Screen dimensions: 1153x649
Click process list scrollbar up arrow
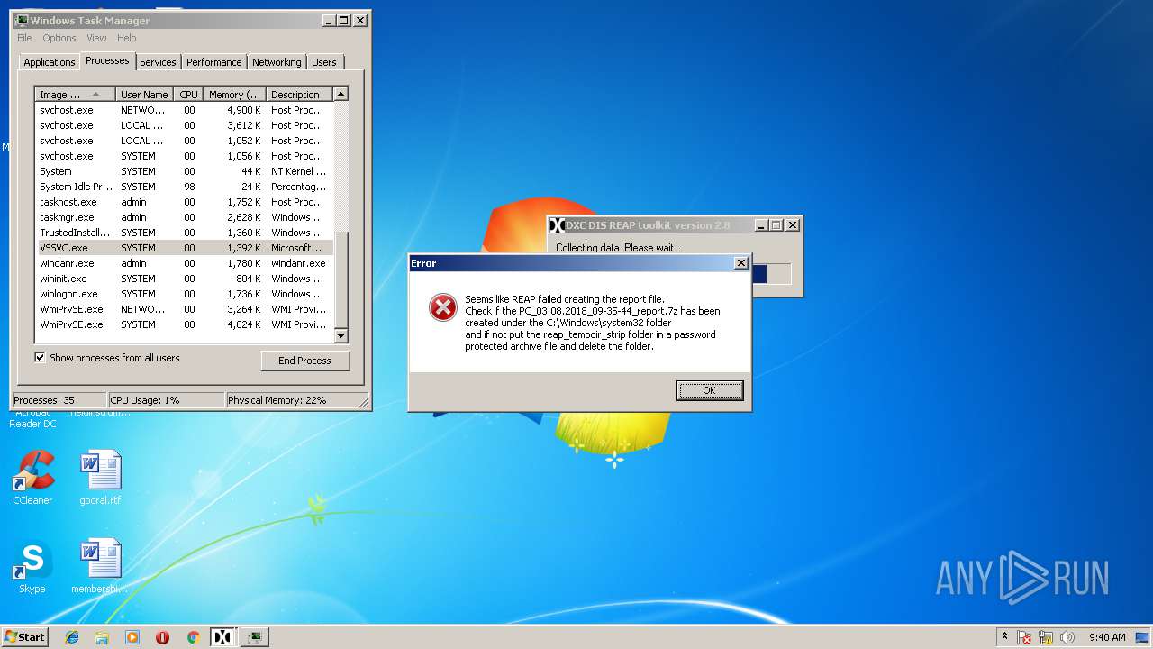coord(340,94)
